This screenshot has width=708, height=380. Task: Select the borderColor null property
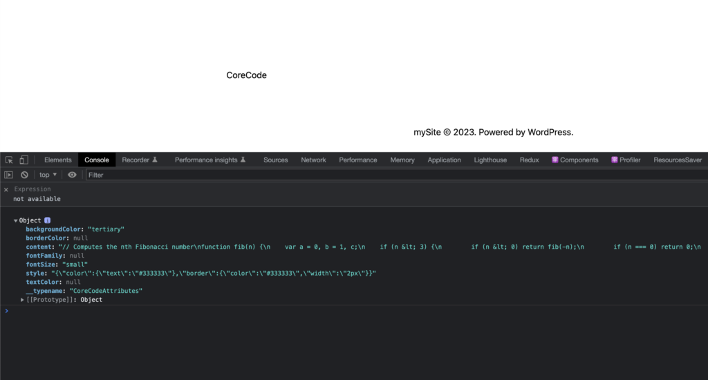57,238
